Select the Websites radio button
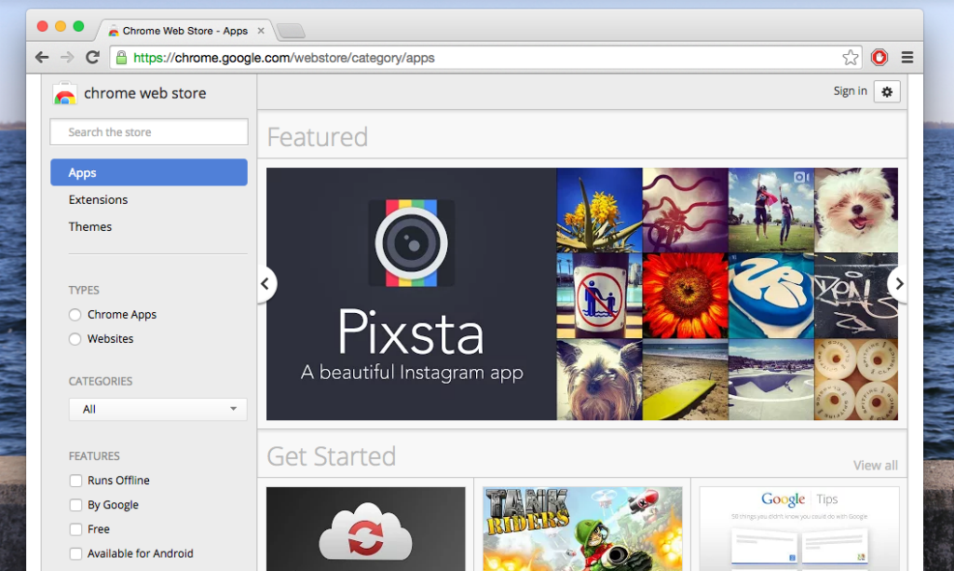The height and width of the screenshot is (571, 954). [75, 339]
